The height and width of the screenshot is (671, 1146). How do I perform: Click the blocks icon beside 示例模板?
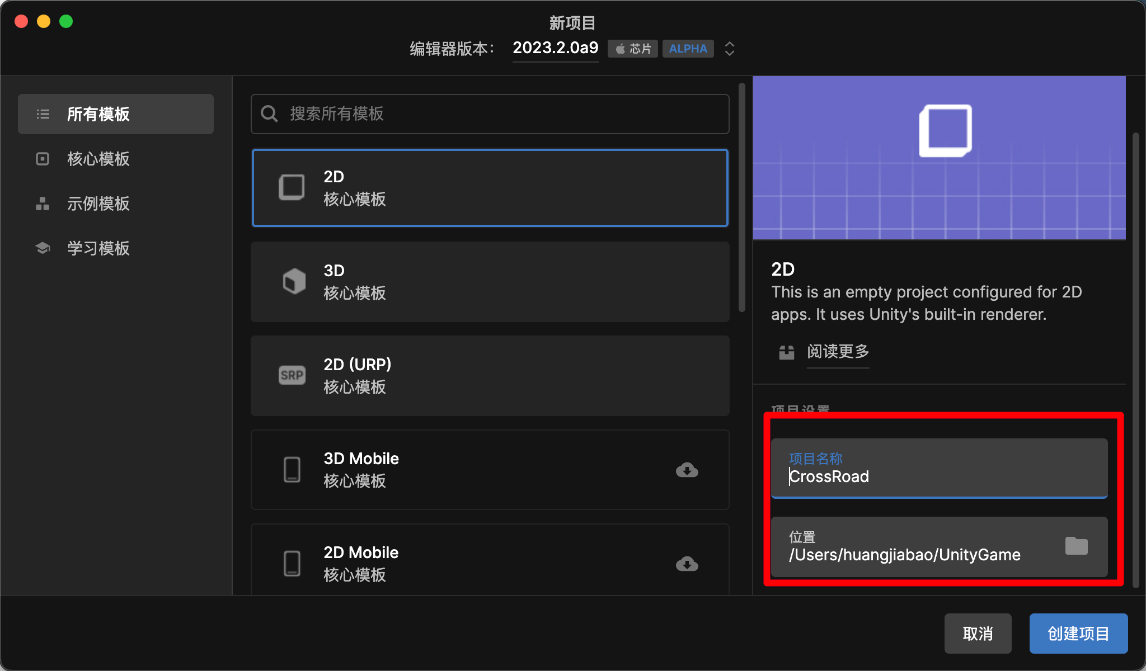pyautogui.click(x=43, y=204)
